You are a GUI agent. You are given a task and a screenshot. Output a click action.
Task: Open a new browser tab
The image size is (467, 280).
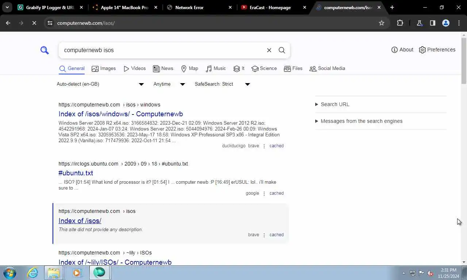(x=392, y=7)
